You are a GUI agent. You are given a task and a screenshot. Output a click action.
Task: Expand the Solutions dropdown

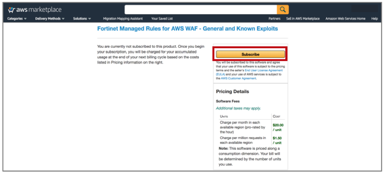click(82, 18)
